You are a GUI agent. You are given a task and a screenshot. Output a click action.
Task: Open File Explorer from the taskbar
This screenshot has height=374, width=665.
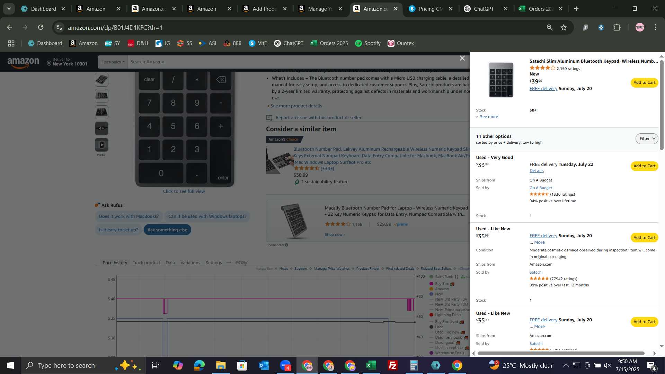[x=221, y=365]
